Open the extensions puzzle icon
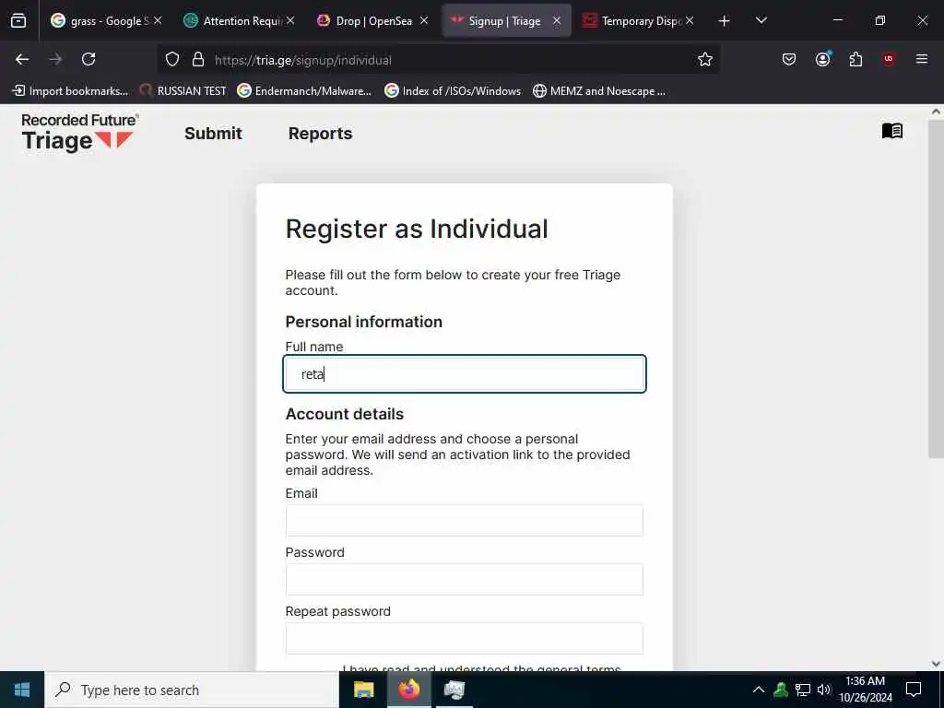Viewport: 944px width, 708px height. pyautogui.click(x=855, y=59)
